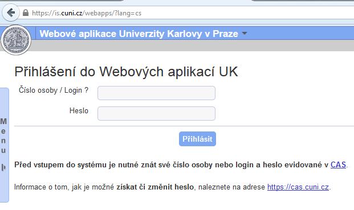
Task: Open dropdown arrow next to Webové aplikace title
Action: 245,34
